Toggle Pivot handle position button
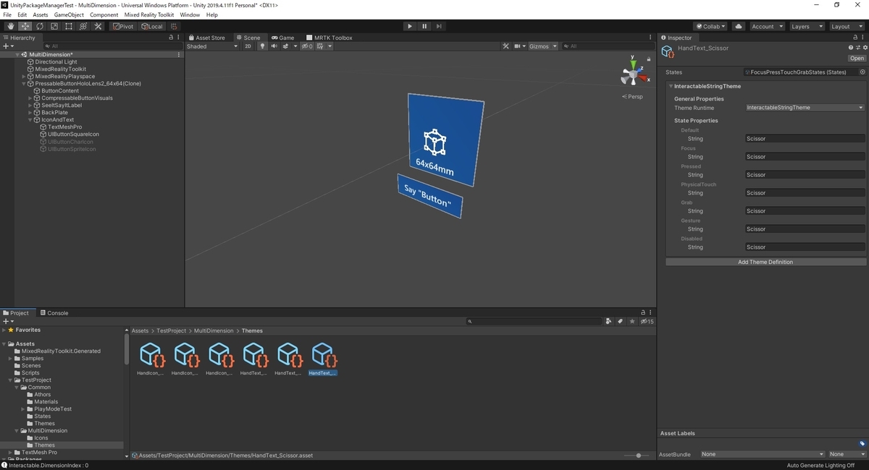Screen dimensions: 869x470 click(122, 26)
